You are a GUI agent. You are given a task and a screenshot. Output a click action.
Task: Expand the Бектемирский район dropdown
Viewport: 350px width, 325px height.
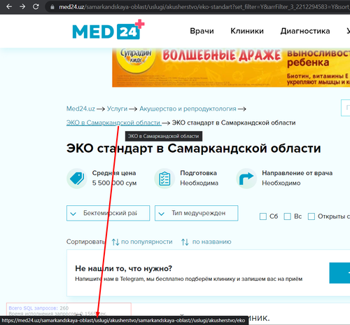coord(108,213)
